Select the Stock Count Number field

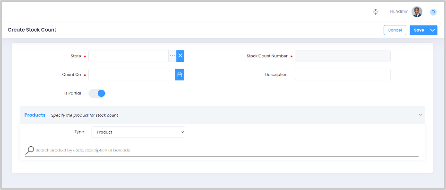(x=343, y=56)
